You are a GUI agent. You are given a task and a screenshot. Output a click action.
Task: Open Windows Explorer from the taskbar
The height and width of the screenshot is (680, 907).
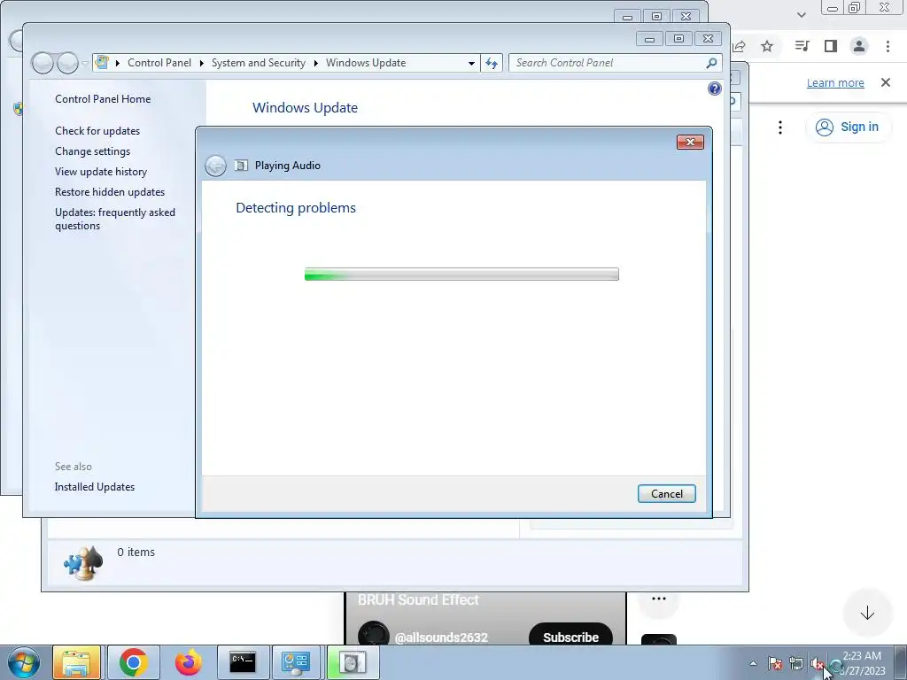76,662
